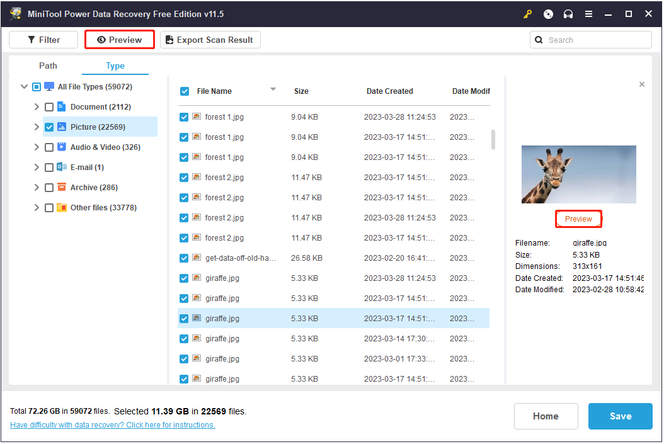Click the 26.58 KB size cell
Screen dimensions: 664x444
click(x=307, y=258)
